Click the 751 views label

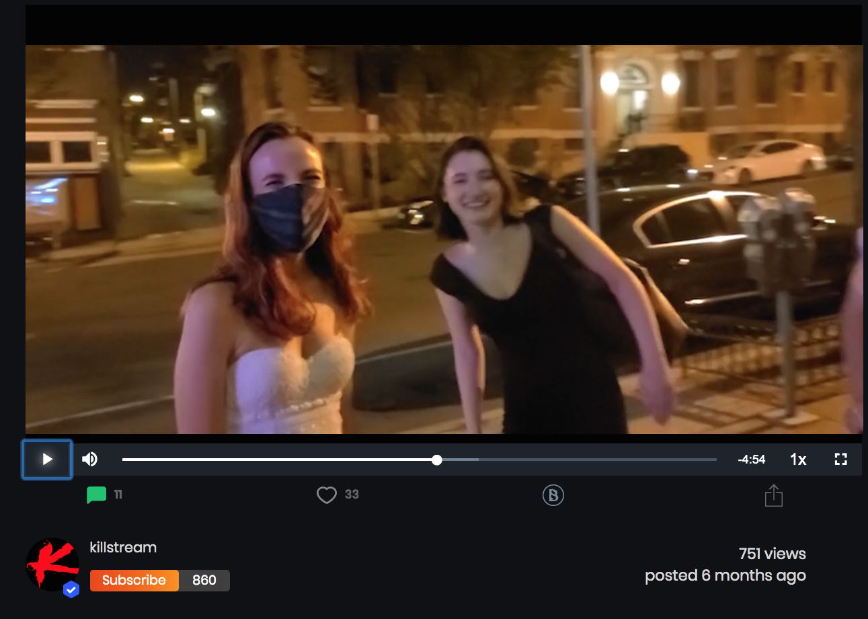click(772, 554)
